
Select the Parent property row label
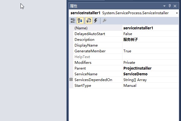point(98,68)
